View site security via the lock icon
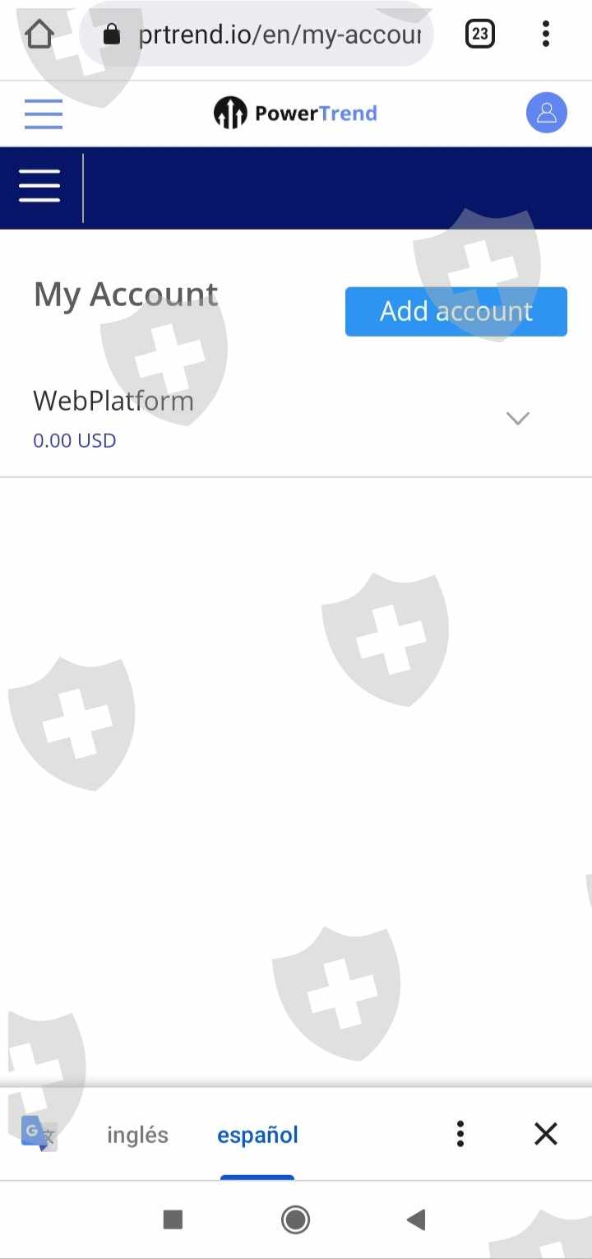 pyautogui.click(x=112, y=35)
